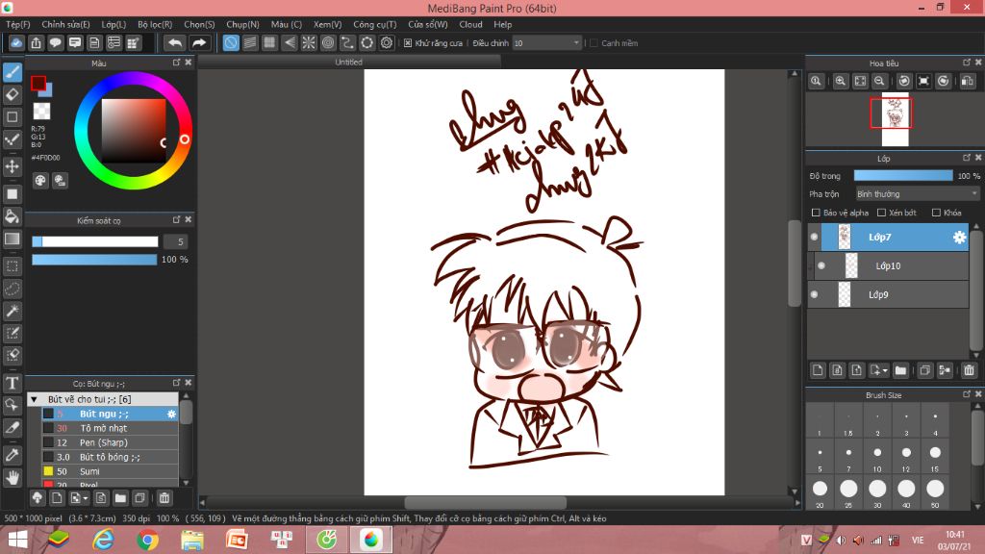Screen dimensions: 985x554
Task: Select the Lasso tool
Action: click(12, 289)
